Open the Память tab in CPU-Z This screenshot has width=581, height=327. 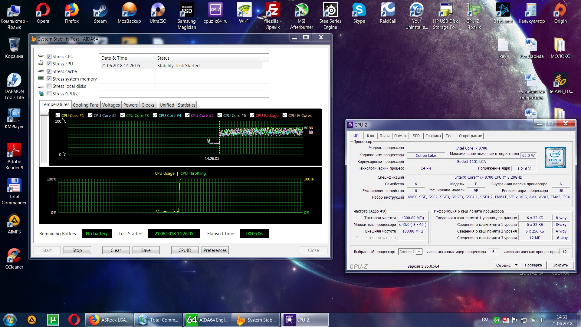coord(400,136)
